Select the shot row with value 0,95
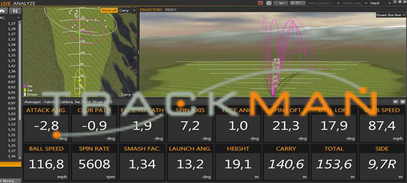Image resolution: width=407 pixels, height=183 pixels. tap(9, 98)
